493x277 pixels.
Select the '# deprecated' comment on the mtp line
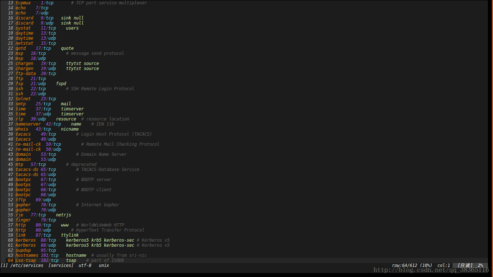pyautogui.click(x=81, y=164)
